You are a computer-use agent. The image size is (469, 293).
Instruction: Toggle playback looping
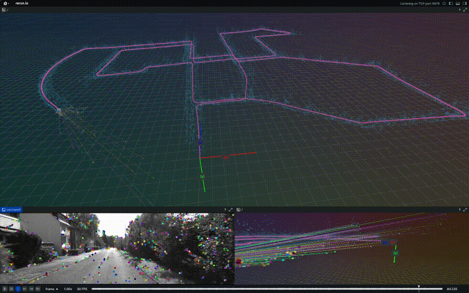click(38, 289)
